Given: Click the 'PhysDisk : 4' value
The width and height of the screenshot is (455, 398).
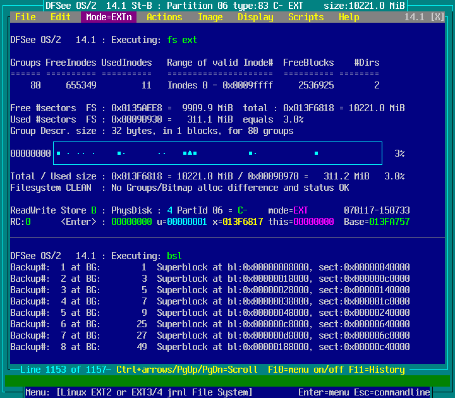Looking at the screenshot, I should click(142, 210).
